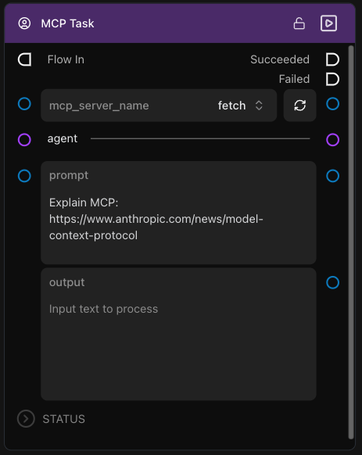This screenshot has width=362, height=455.
Task: Click the right prompt output port
Action: (x=332, y=176)
